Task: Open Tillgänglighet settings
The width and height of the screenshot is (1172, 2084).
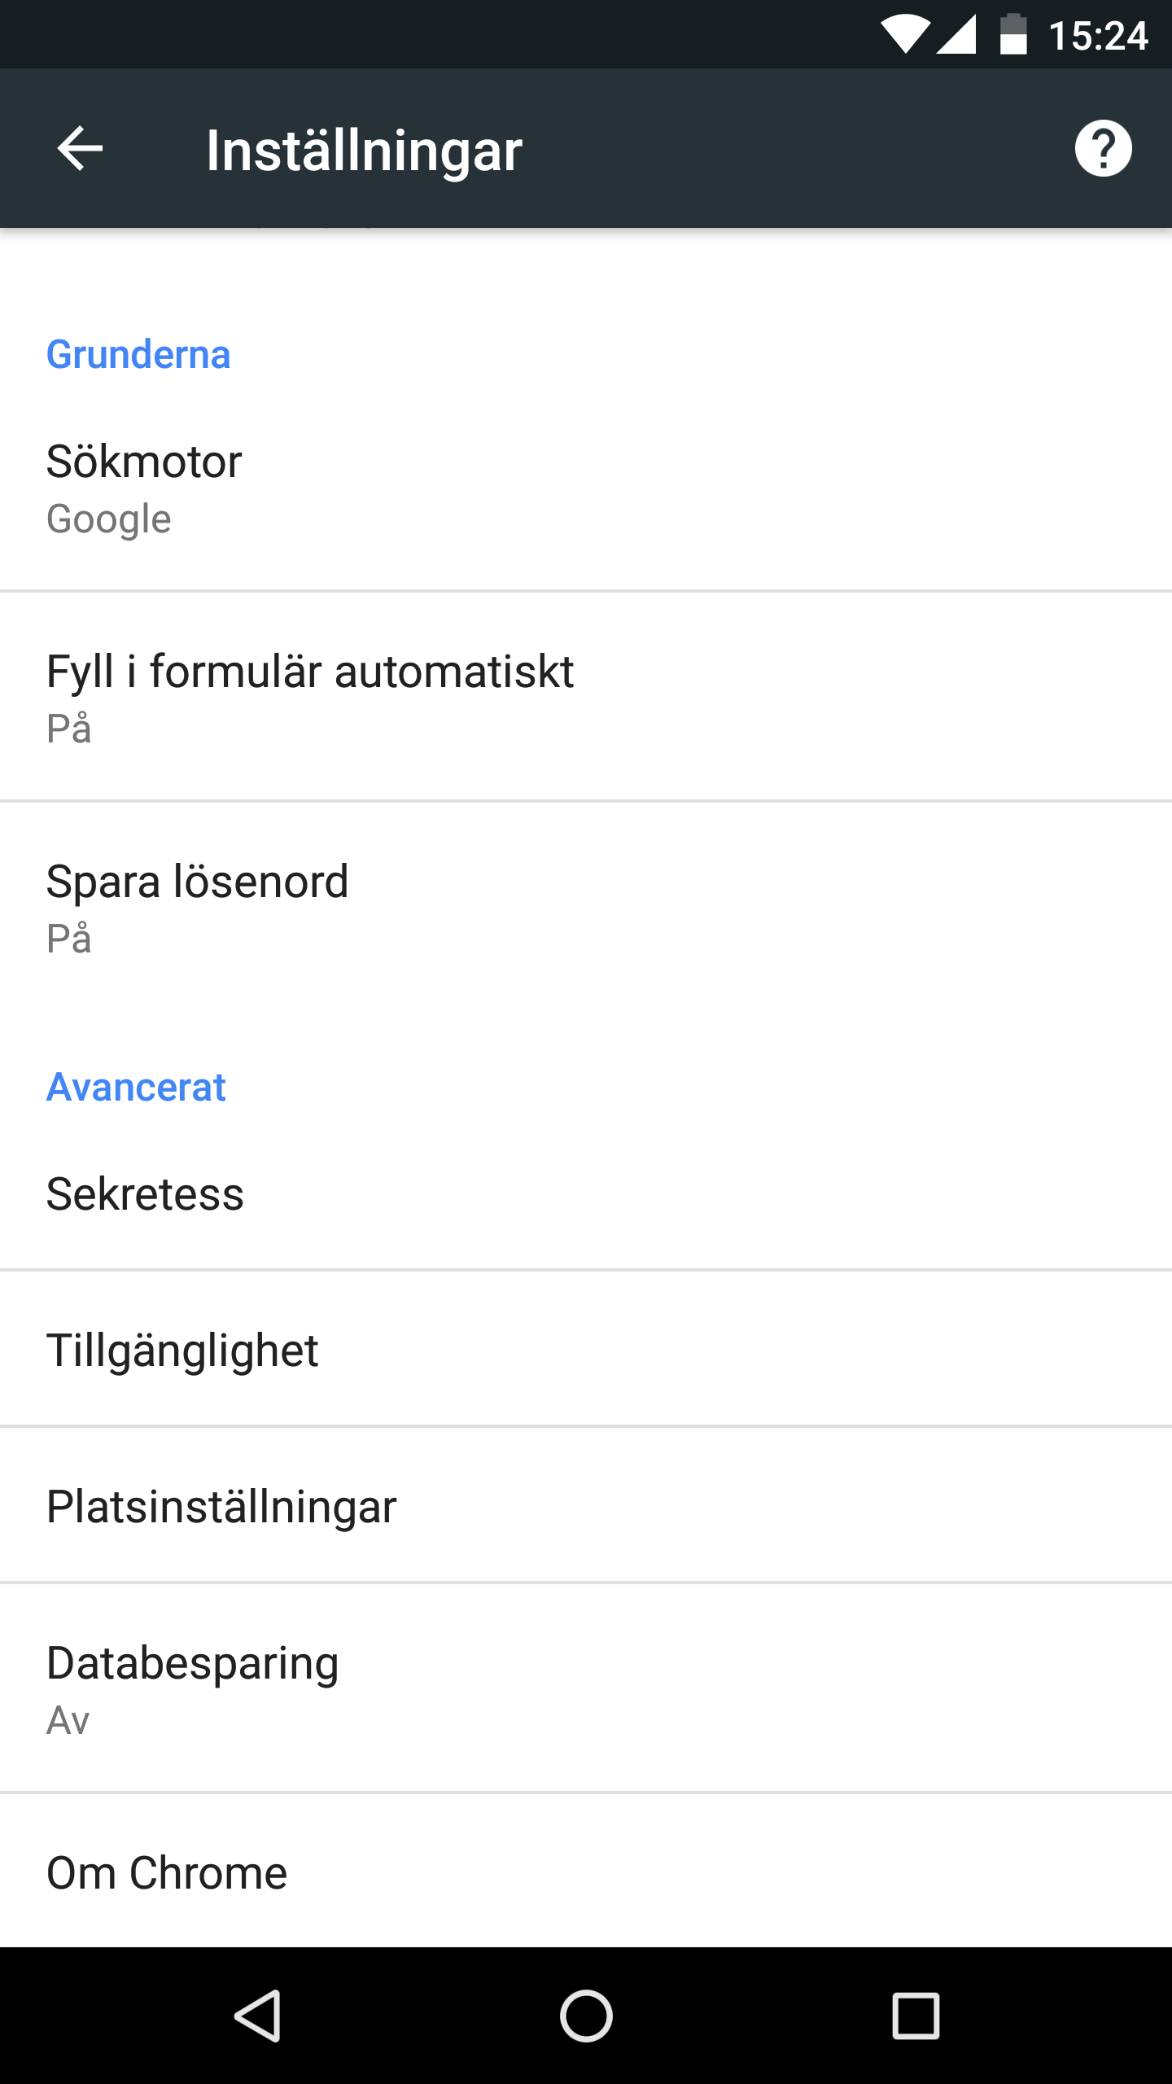Action: coord(586,1350)
